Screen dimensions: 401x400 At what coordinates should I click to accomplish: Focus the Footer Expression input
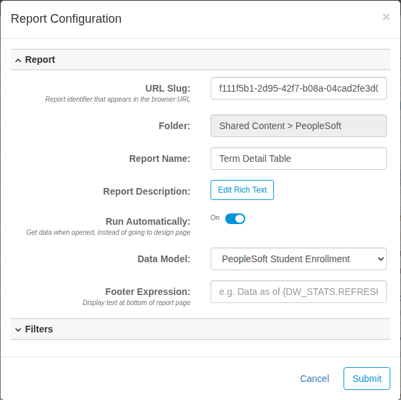299,292
